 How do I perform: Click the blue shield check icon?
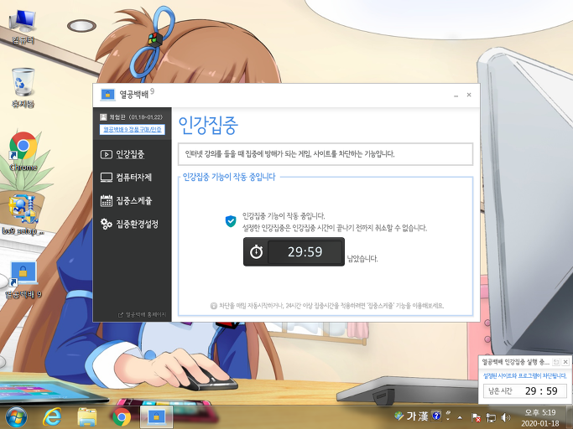(231, 221)
